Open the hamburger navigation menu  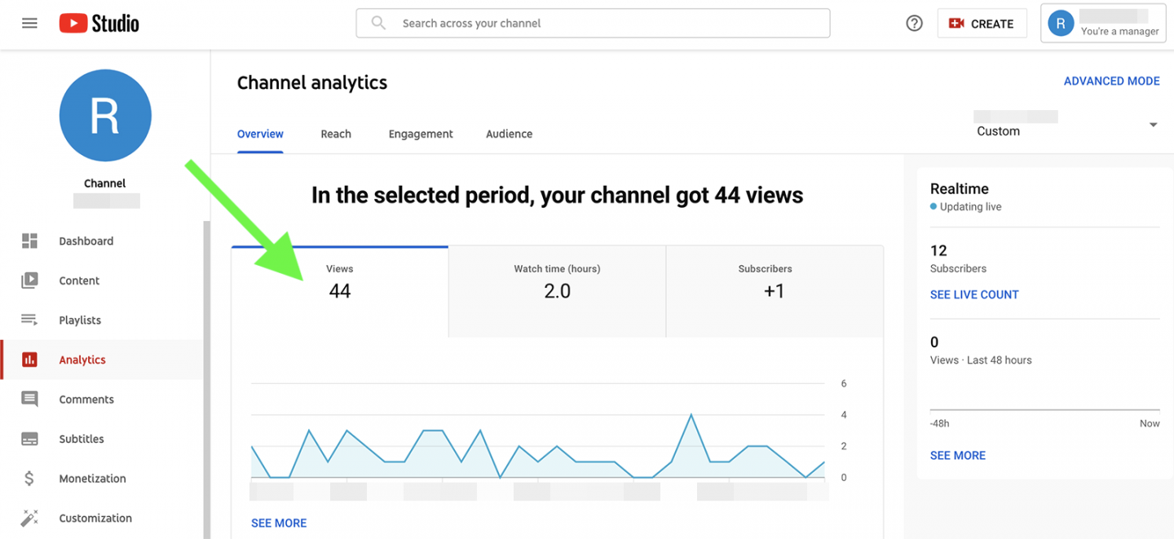click(x=29, y=23)
